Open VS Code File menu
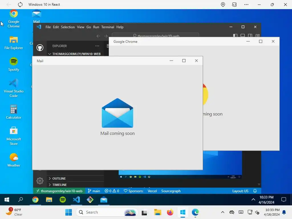This screenshot has width=292, height=219. tap(48, 27)
